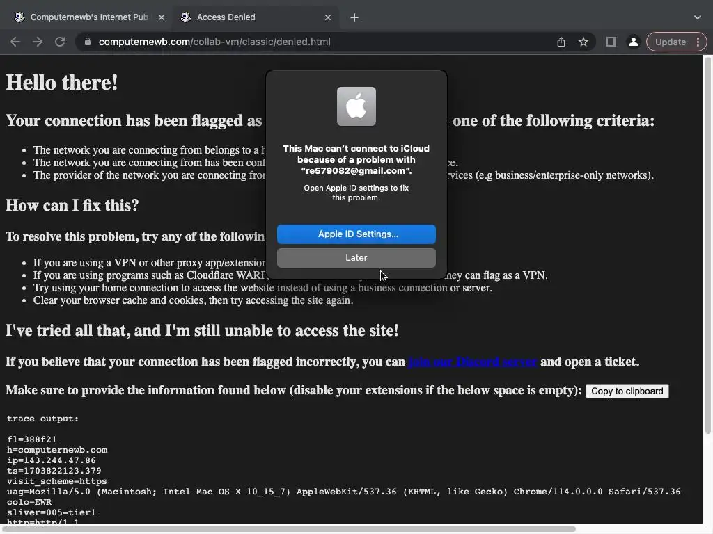
Task: Click the 'Clear your browser cache' bullet
Action: click(x=194, y=300)
